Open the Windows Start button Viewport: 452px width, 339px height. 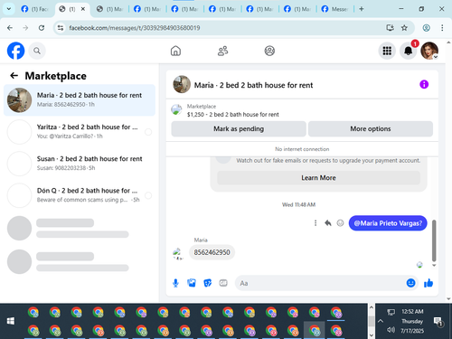11,321
